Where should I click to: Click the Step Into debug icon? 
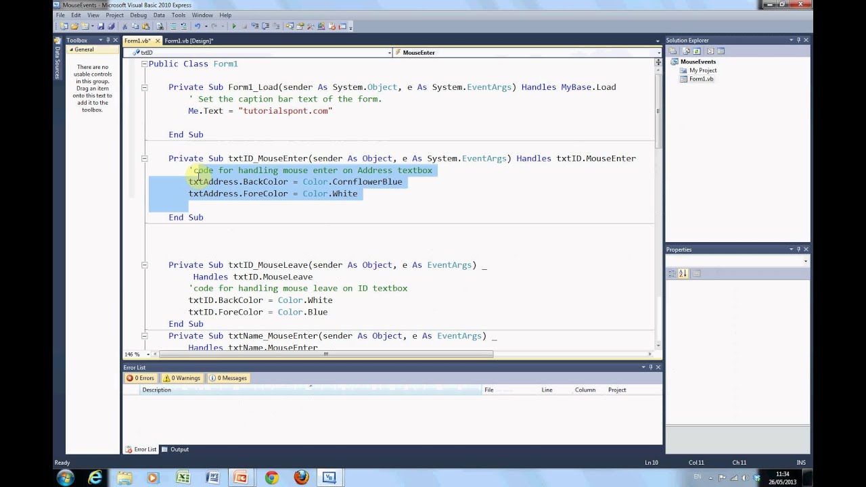click(255, 26)
